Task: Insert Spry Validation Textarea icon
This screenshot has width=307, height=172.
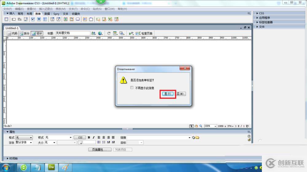Action: (104, 19)
